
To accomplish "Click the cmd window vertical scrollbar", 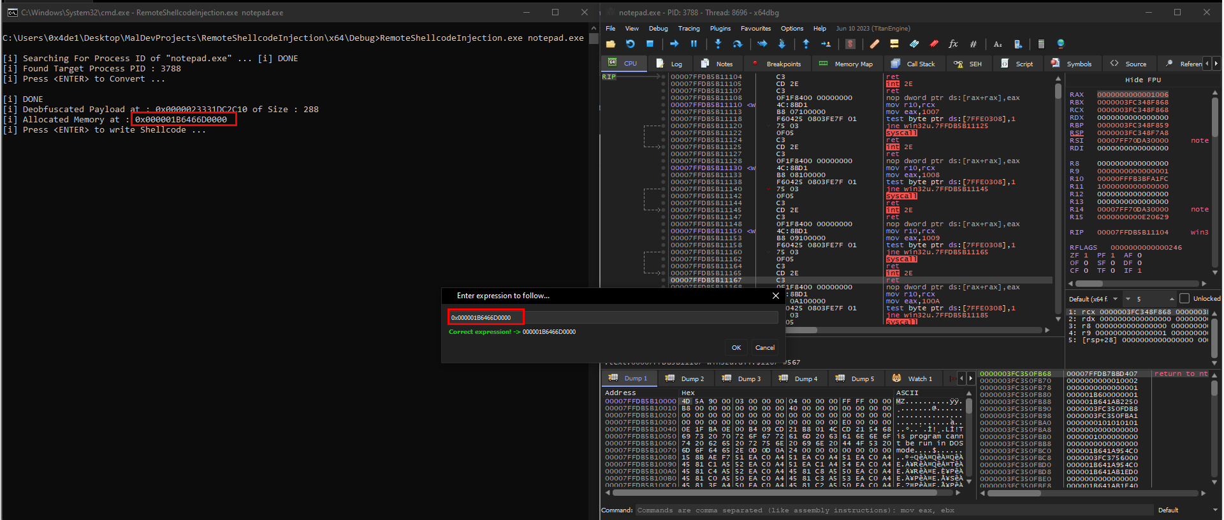I will coord(594,271).
